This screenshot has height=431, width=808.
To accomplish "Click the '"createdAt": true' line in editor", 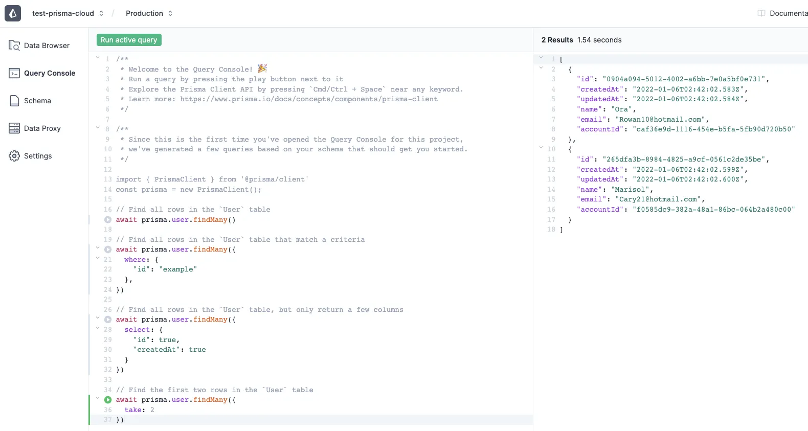I will coord(169,350).
